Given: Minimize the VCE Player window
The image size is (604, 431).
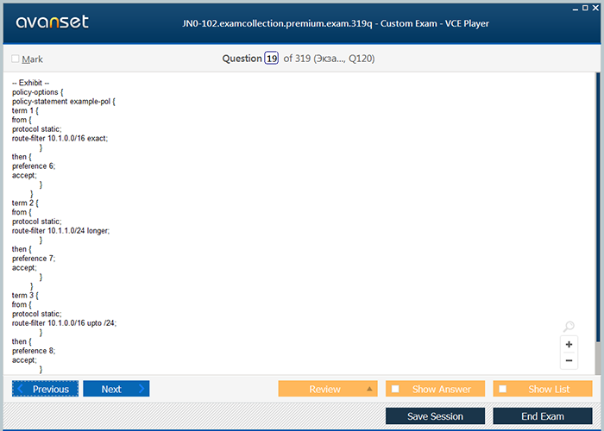Looking at the screenshot, I should click(576, 9).
